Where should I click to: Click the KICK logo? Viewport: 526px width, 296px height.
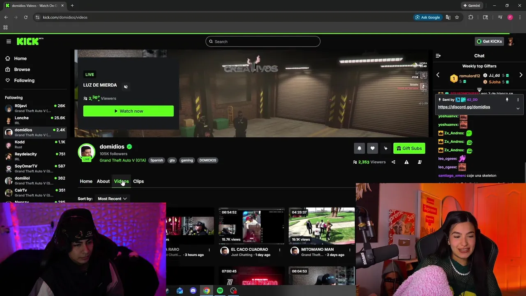tap(30, 41)
